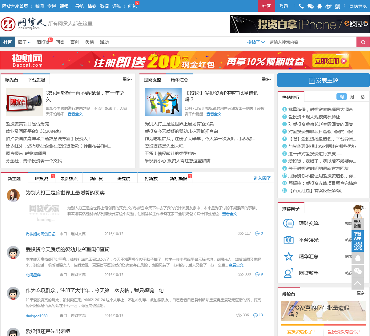The image size is (370, 336).
Task: Open avatar of 爱投资今天质疑 post author
Action: [13, 252]
